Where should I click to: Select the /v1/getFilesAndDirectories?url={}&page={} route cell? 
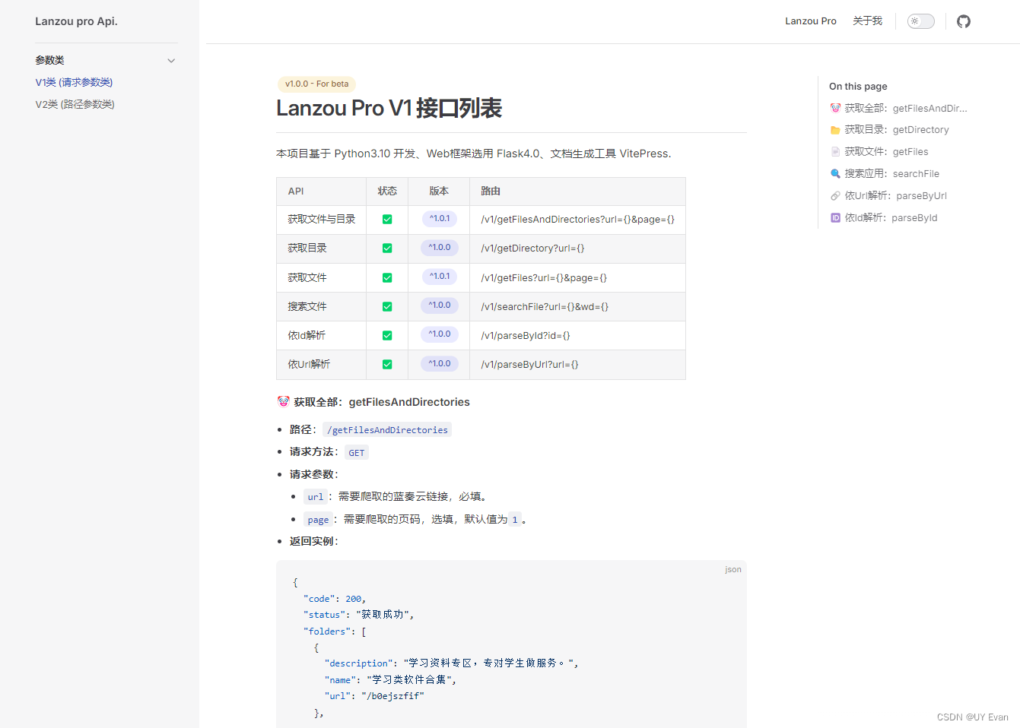(x=577, y=220)
